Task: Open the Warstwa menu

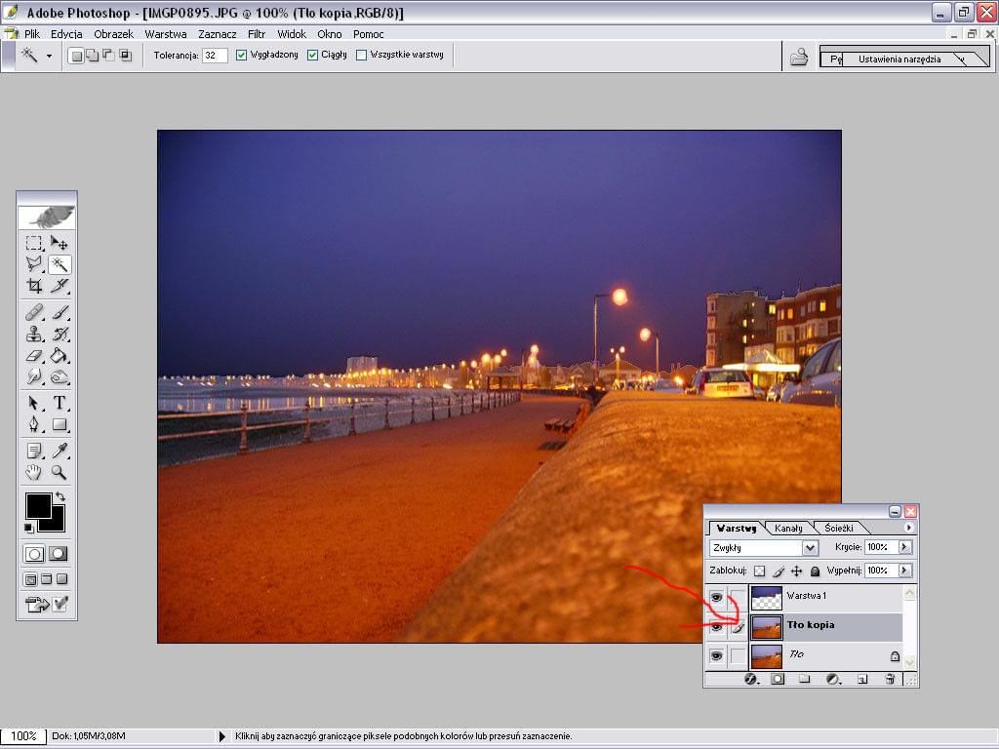Action: [166, 34]
